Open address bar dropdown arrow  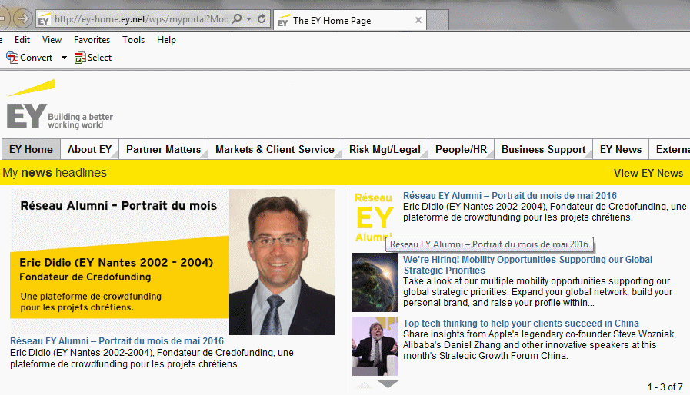pos(248,19)
